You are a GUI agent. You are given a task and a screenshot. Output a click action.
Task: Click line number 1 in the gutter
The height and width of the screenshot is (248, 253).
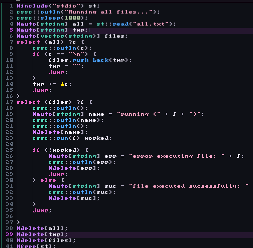[11, 6]
